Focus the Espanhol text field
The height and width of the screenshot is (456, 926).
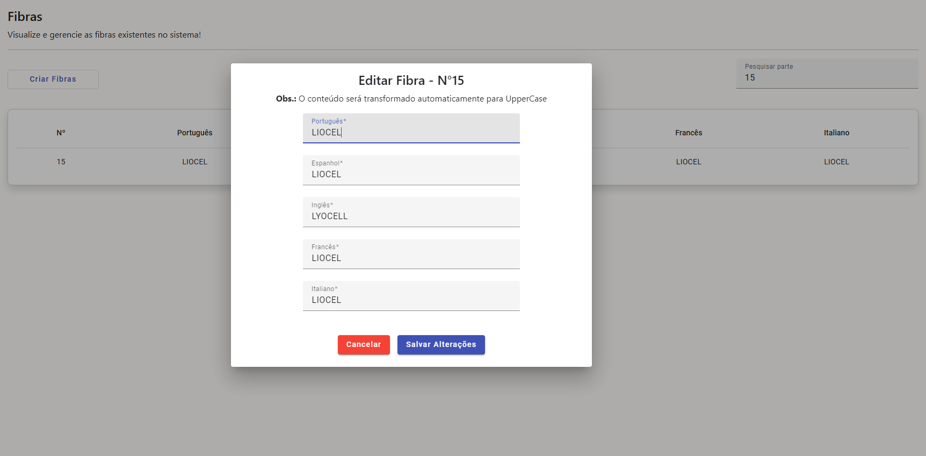pos(411,174)
